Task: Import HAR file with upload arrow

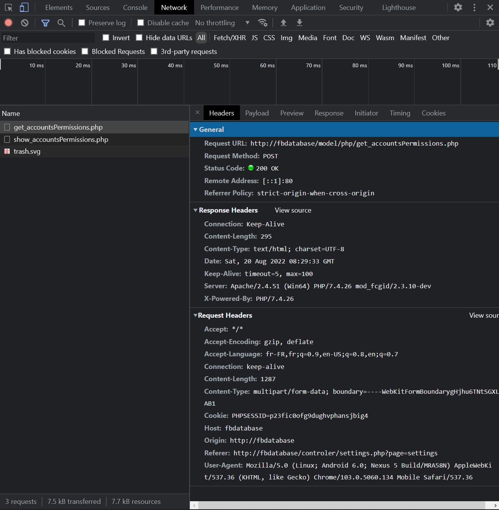Action: point(284,23)
